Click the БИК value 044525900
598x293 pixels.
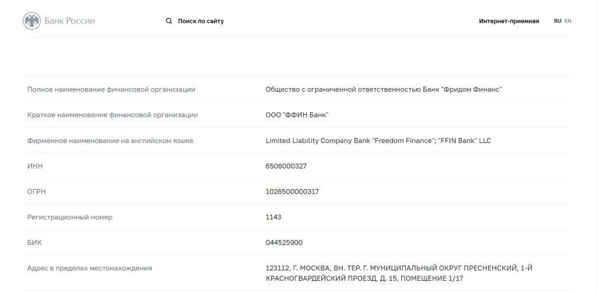(284, 243)
